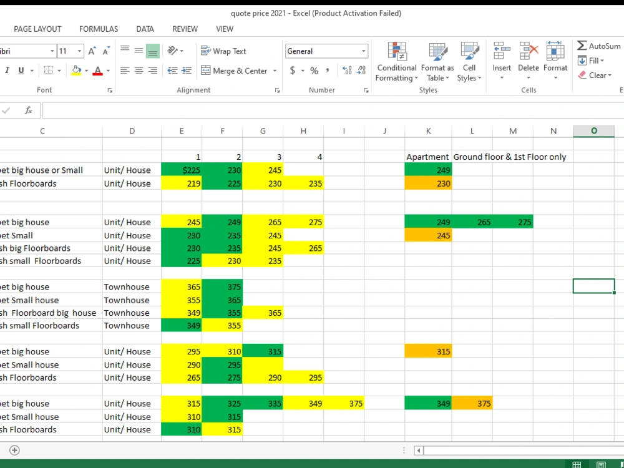This screenshot has height=468, width=624.
Task: Toggle bottom align (highlighted)
Action: coord(153,51)
